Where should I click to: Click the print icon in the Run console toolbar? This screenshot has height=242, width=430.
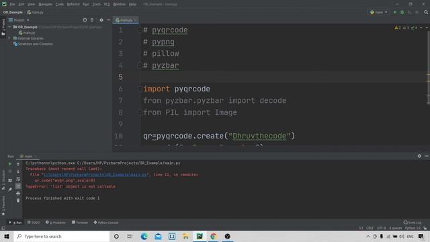click(x=18, y=194)
